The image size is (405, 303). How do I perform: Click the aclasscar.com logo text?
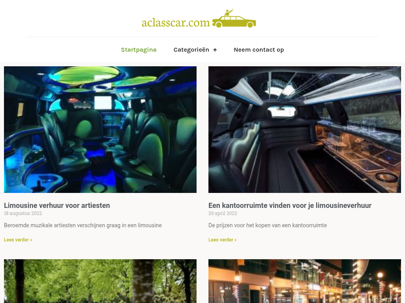[176, 22]
